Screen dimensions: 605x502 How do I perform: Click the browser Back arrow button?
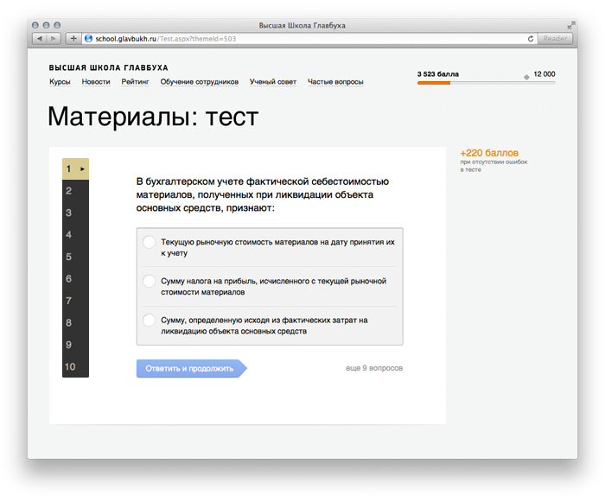click(39, 39)
